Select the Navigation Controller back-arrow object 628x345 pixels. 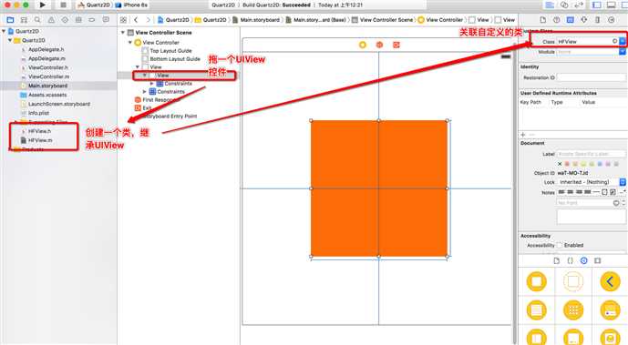tap(610, 281)
